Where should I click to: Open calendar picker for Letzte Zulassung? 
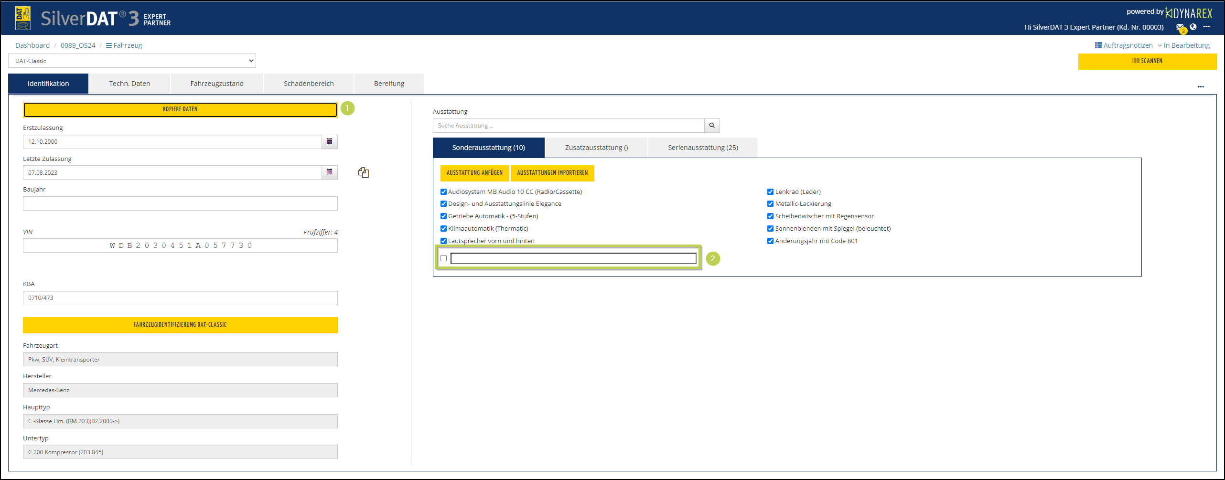pyautogui.click(x=329, y=172)
